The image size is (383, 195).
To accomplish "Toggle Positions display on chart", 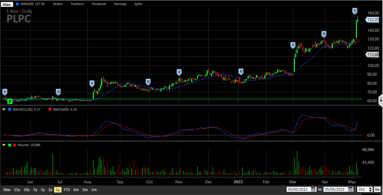I will [x=77, y=4].
